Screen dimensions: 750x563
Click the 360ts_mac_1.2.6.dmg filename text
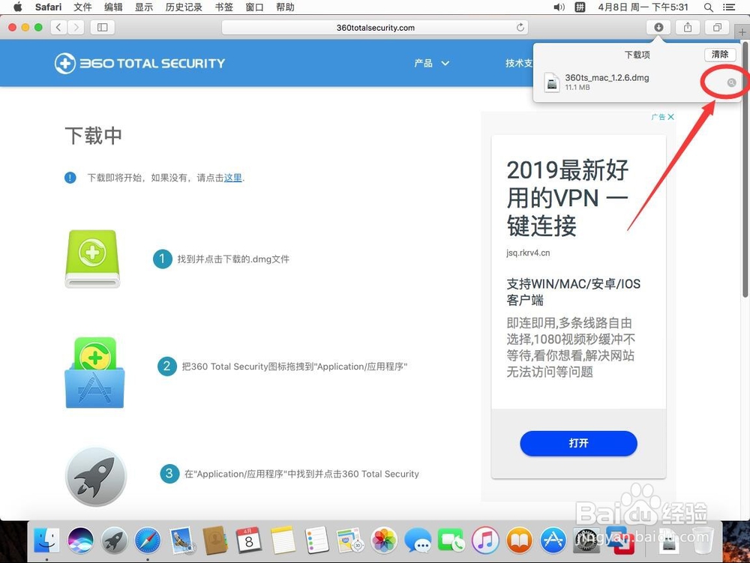[607, 77]
